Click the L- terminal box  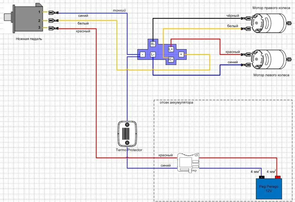(x=153, y=55)
